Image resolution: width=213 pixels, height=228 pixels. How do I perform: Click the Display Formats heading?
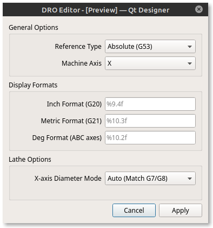point(33,85)
